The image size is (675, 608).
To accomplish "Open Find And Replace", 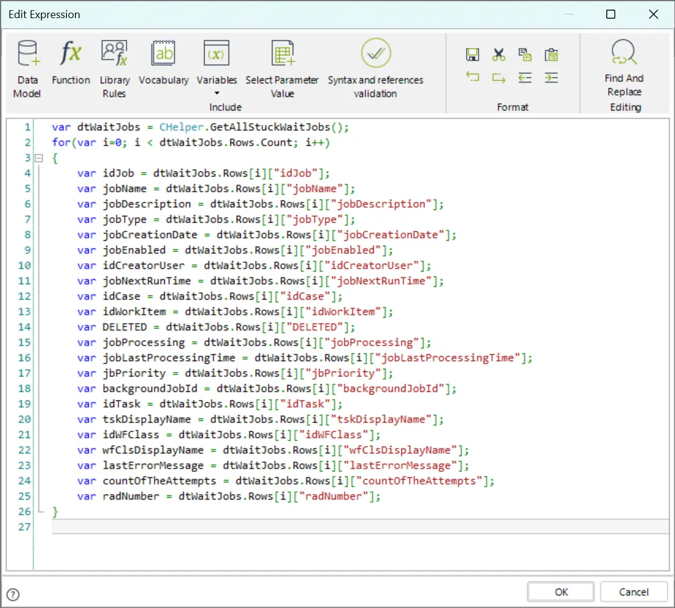I will coord(624,68).
